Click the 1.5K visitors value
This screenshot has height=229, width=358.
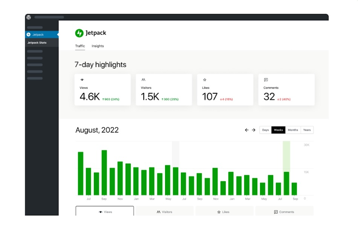[150, 97]
